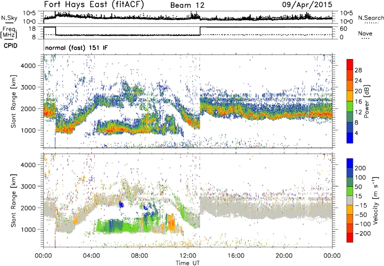Screen dimensions: 384x266
Task: Click the 'Velocity [m s-1]' colorbar label
Action: 375,200
